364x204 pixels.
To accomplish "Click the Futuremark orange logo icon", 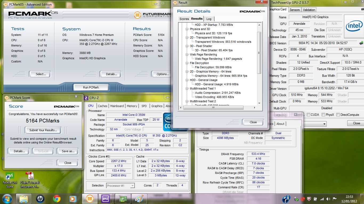I will [x=137, y=15].
